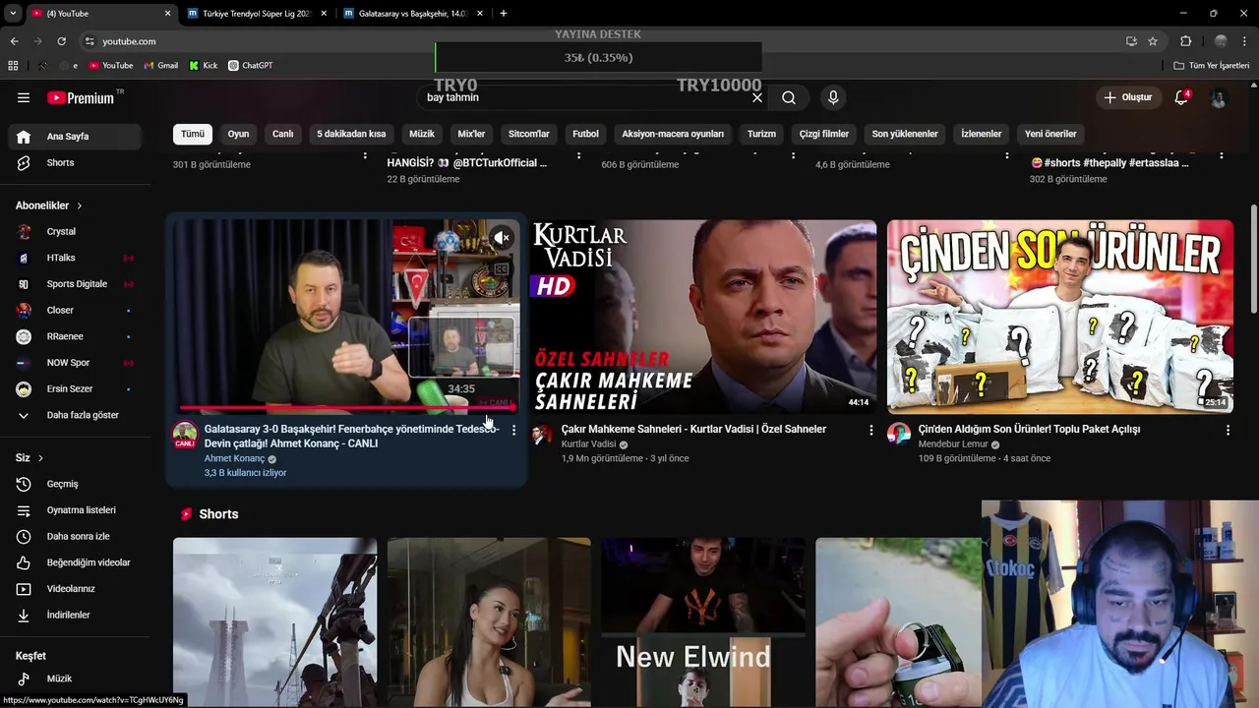Open options menu for Çin'den Aldığım video

coord(1228,430)
